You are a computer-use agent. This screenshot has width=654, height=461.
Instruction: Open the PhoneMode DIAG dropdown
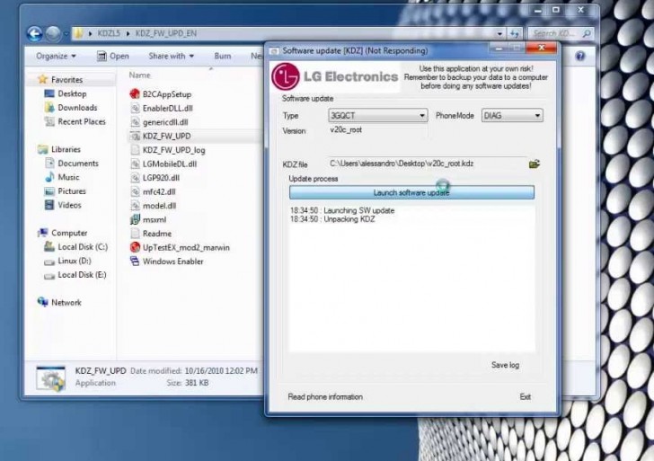pos(512,116)
